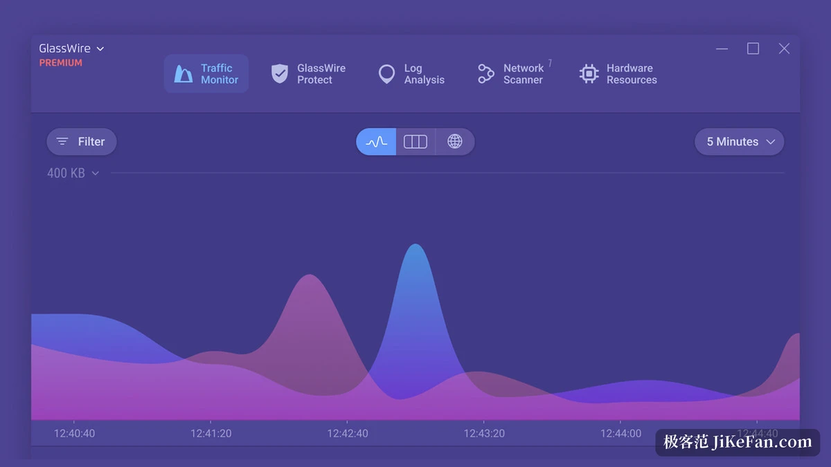
Task: Go to Network Scanner tab
Action: [514, 73]
